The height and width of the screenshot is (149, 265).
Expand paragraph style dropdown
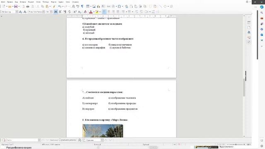coord(17,12)
